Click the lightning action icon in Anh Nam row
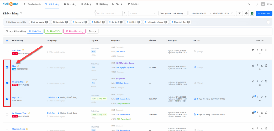 [x=257, y=50]
